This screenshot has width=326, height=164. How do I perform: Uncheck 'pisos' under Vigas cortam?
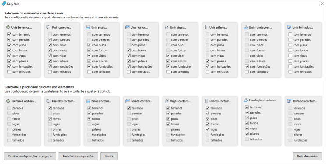coord(168,119)
